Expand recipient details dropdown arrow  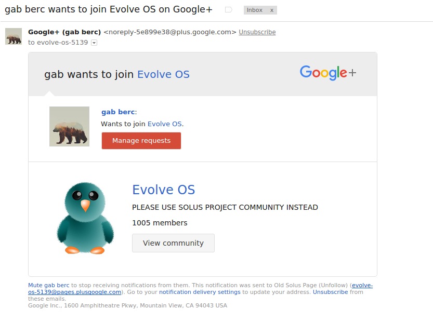(94, 43)
